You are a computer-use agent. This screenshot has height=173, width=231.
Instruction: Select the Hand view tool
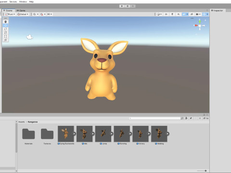coord(5,22)
